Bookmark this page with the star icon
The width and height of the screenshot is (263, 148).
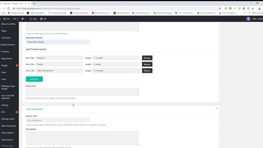coord(220,8)
